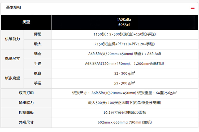
Task: Click the 双面打印 row label
Action: coord(26,93)
